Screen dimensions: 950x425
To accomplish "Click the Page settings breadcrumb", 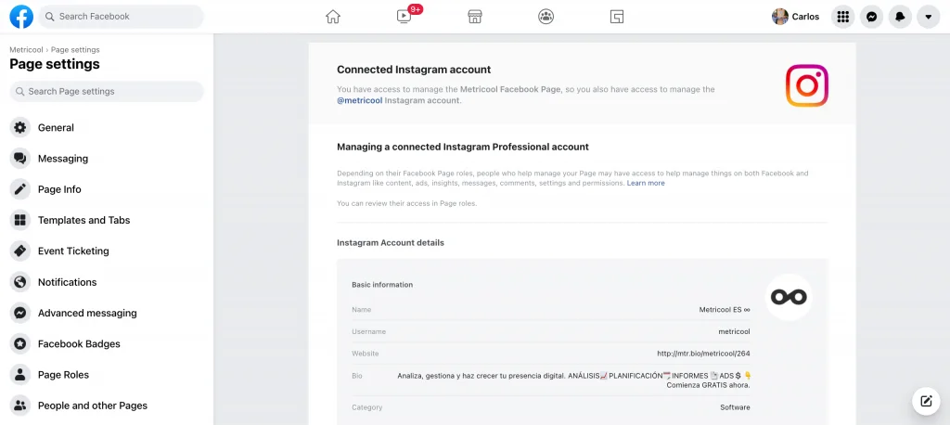I will (75, 50).
